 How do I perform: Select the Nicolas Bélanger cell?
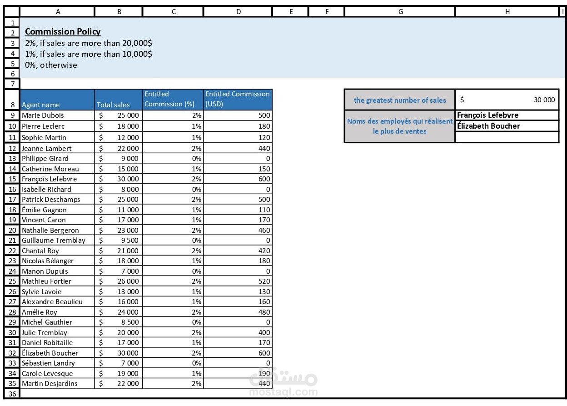58,261
